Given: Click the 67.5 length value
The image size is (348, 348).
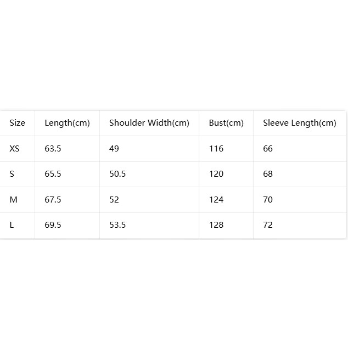Looking at the screenshot, I should pos(53,199).
